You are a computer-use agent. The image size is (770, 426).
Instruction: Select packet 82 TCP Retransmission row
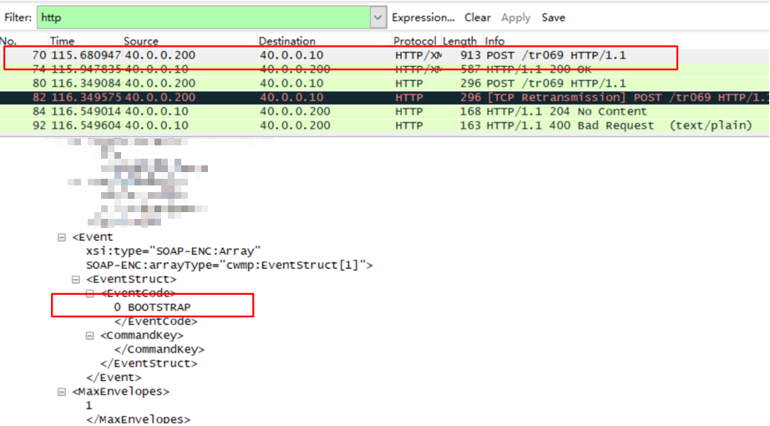[385, 97]
